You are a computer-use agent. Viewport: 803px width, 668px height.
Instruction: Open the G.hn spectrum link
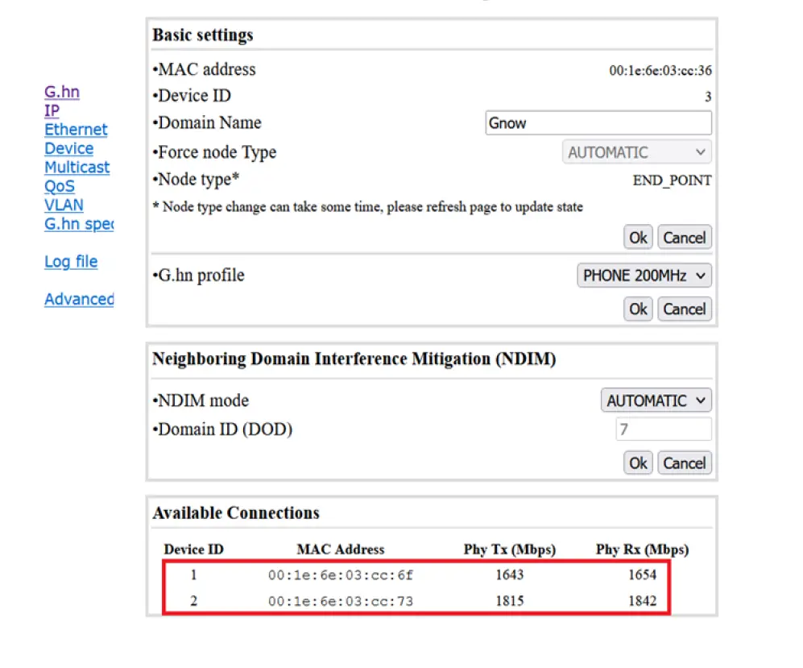79,224
